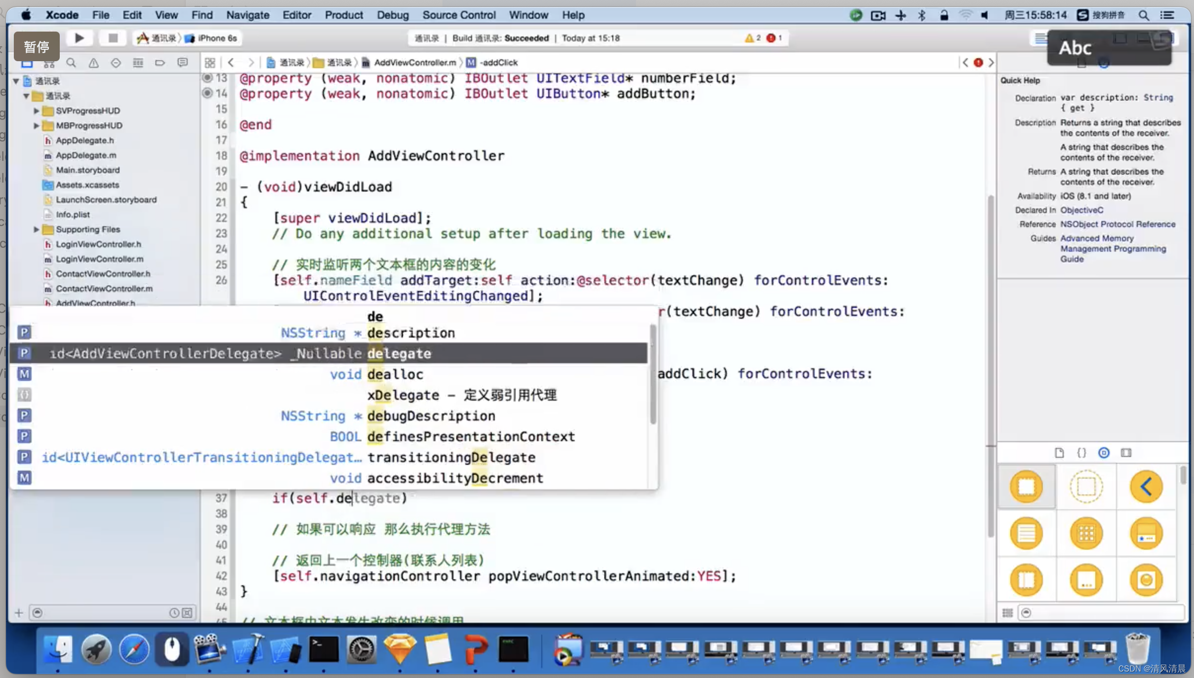This screenshot has height=678, width=1194.
Task: Expand the SVProgressHUD folder
Action: coord(36,111)
